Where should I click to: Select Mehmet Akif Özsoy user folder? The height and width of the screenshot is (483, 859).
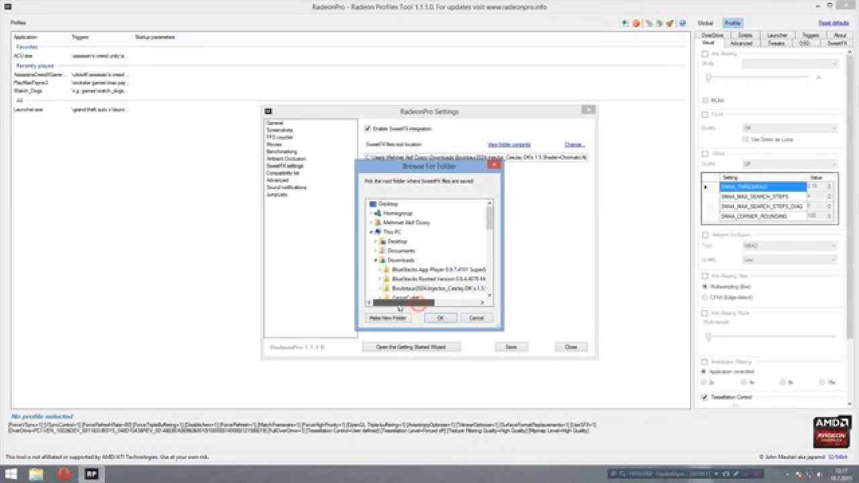(x=407, y=222)
